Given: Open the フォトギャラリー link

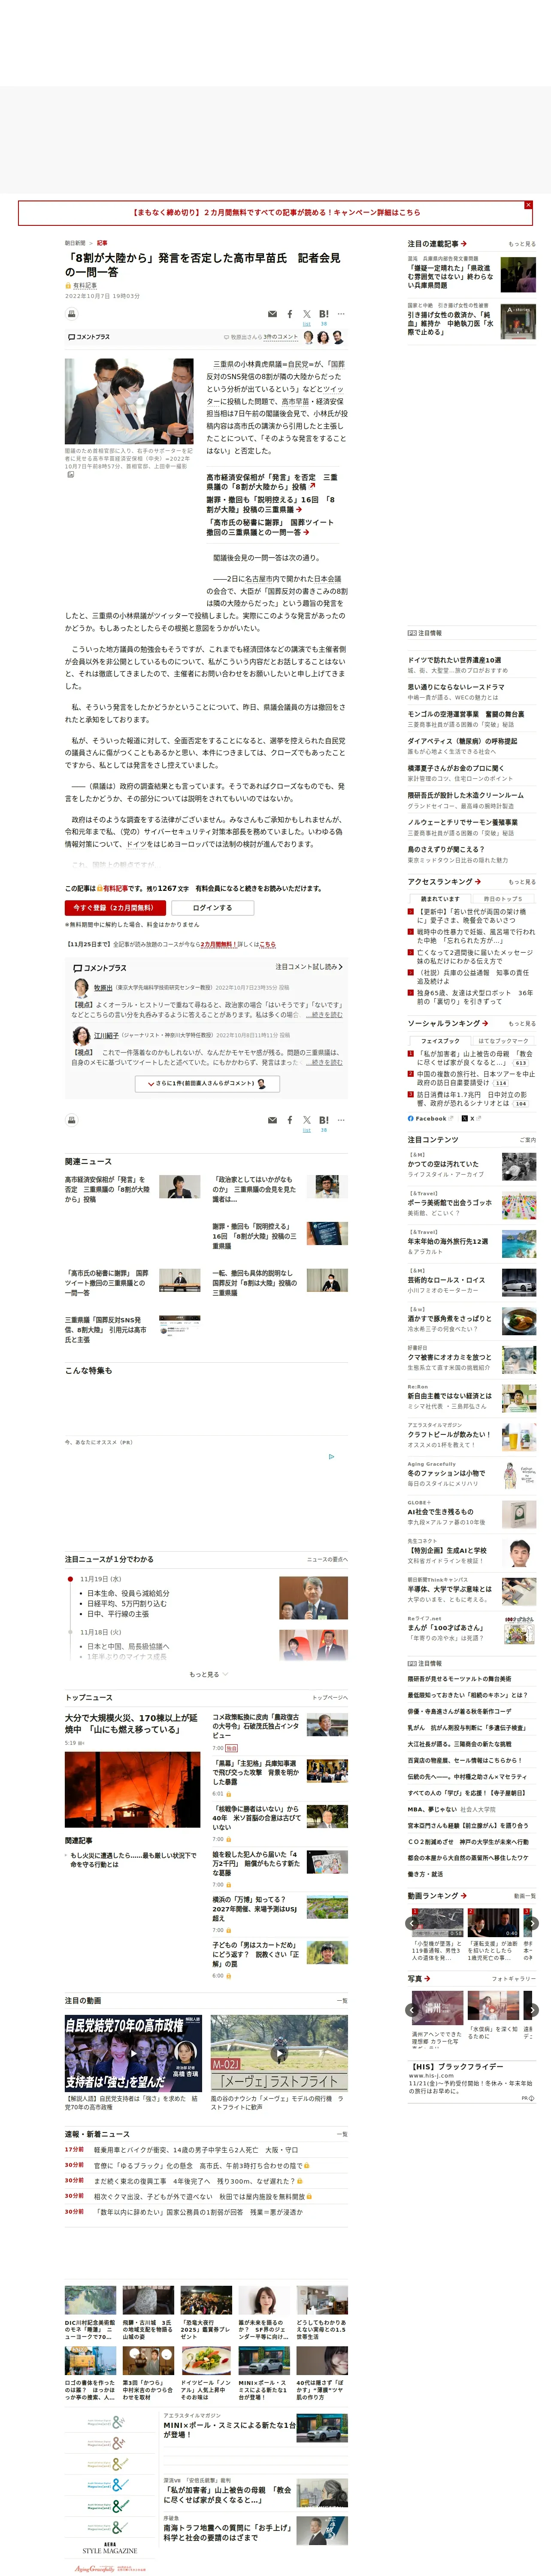Looking at the screenshot, I should coord(514,1979).
